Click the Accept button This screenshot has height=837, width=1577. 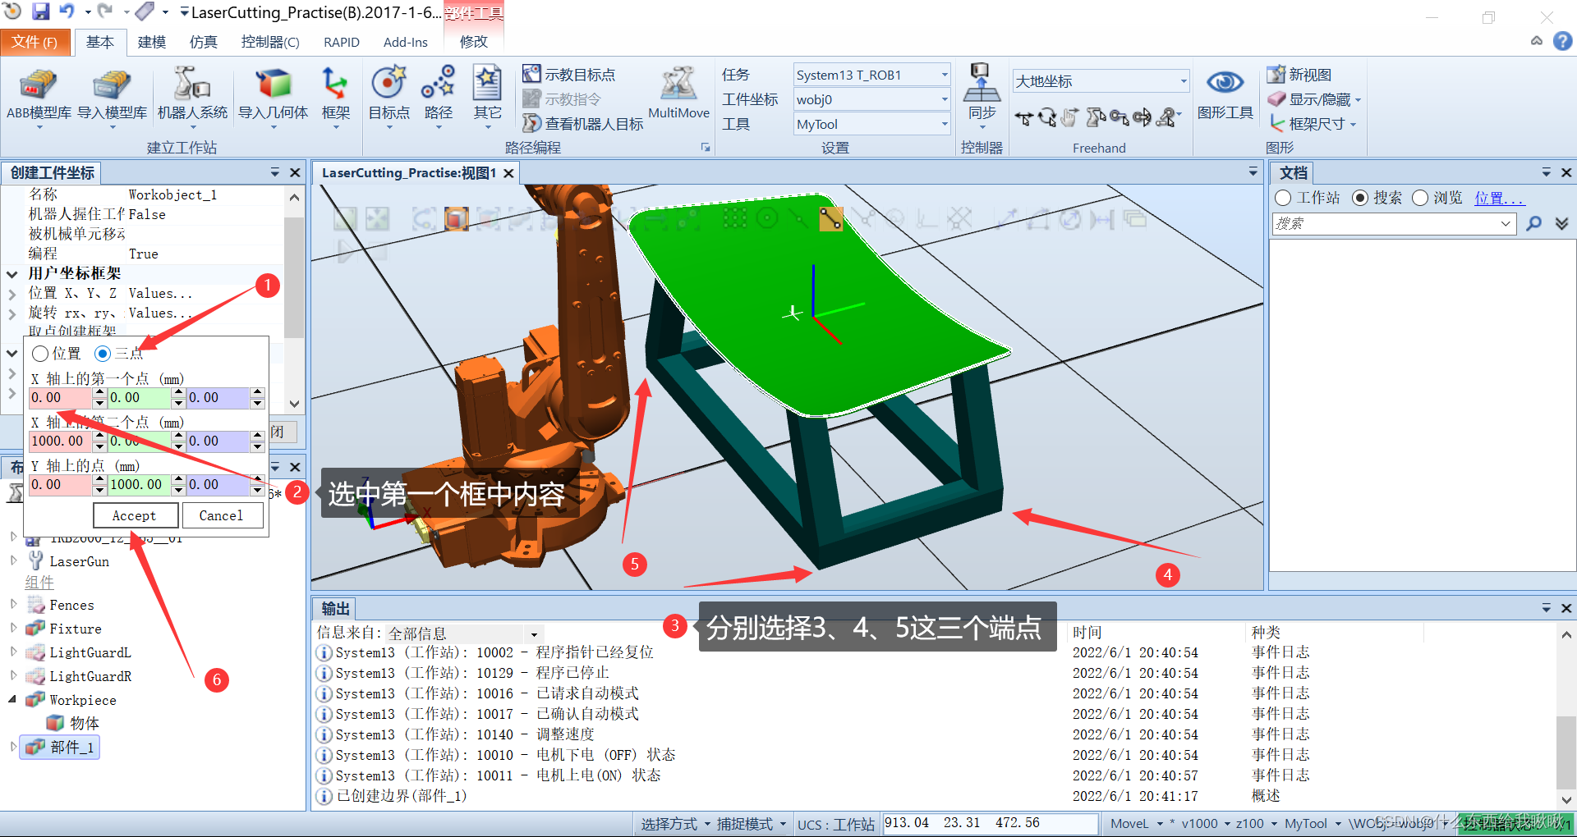click(x=135, y=516)
